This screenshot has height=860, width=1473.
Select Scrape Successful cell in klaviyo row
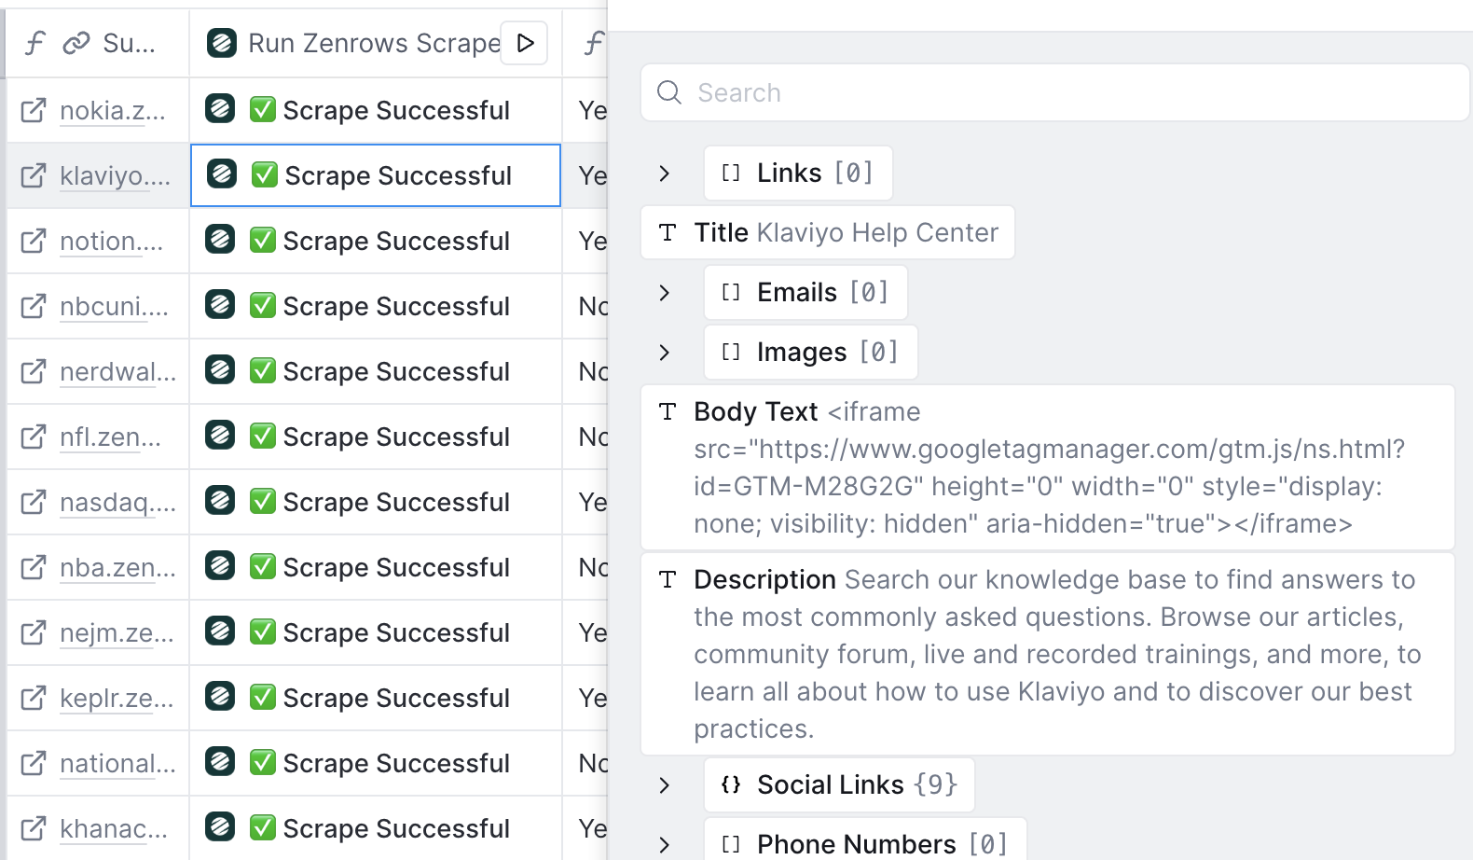point(376,175)
